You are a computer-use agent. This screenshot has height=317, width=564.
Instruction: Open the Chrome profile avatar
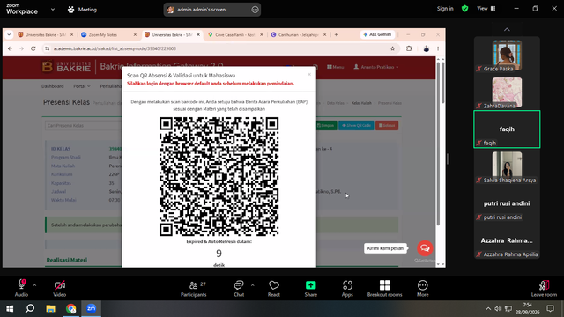[427, 48]
